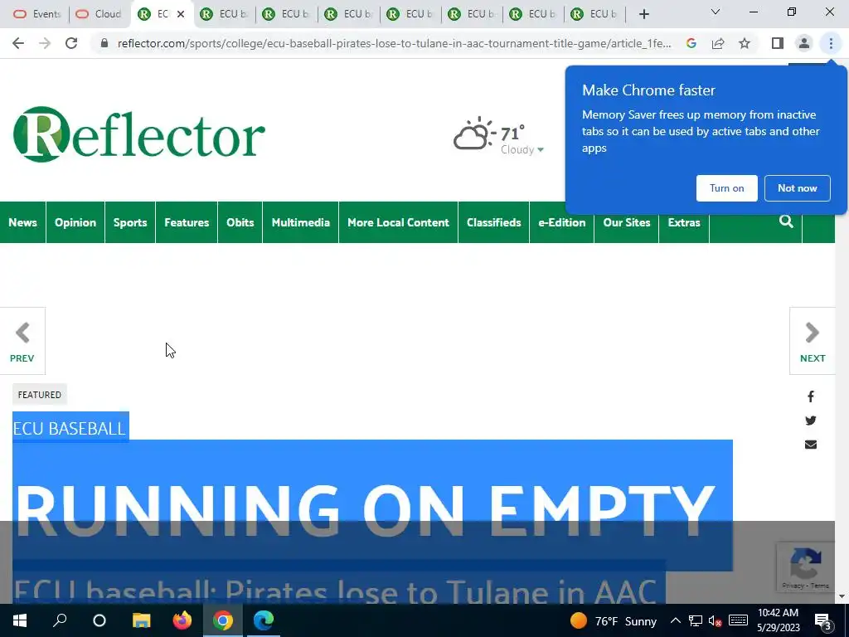Dismiss Memory Saver with Not now
Screen dimensions: 849x637
click(797, 188)
